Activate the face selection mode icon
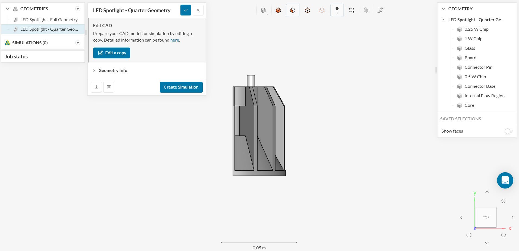The image size is (519, 251). tap(293, 10)
